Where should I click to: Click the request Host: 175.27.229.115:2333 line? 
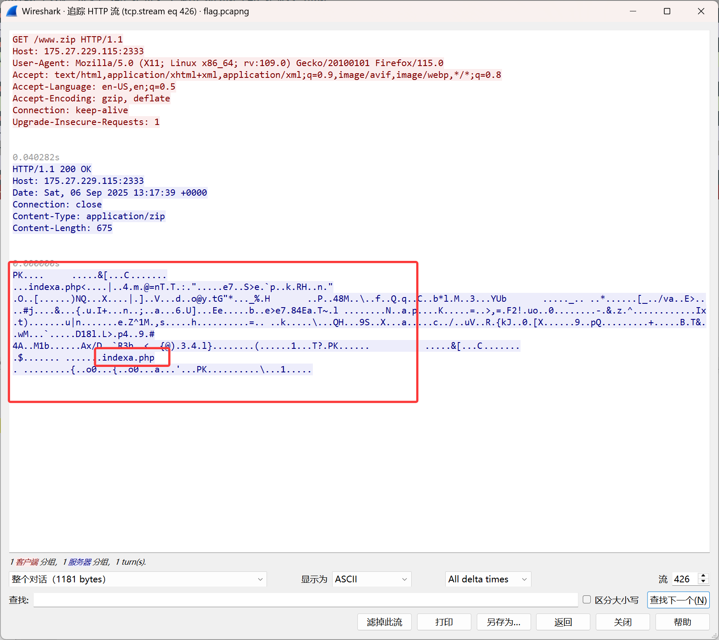[78, 51]
